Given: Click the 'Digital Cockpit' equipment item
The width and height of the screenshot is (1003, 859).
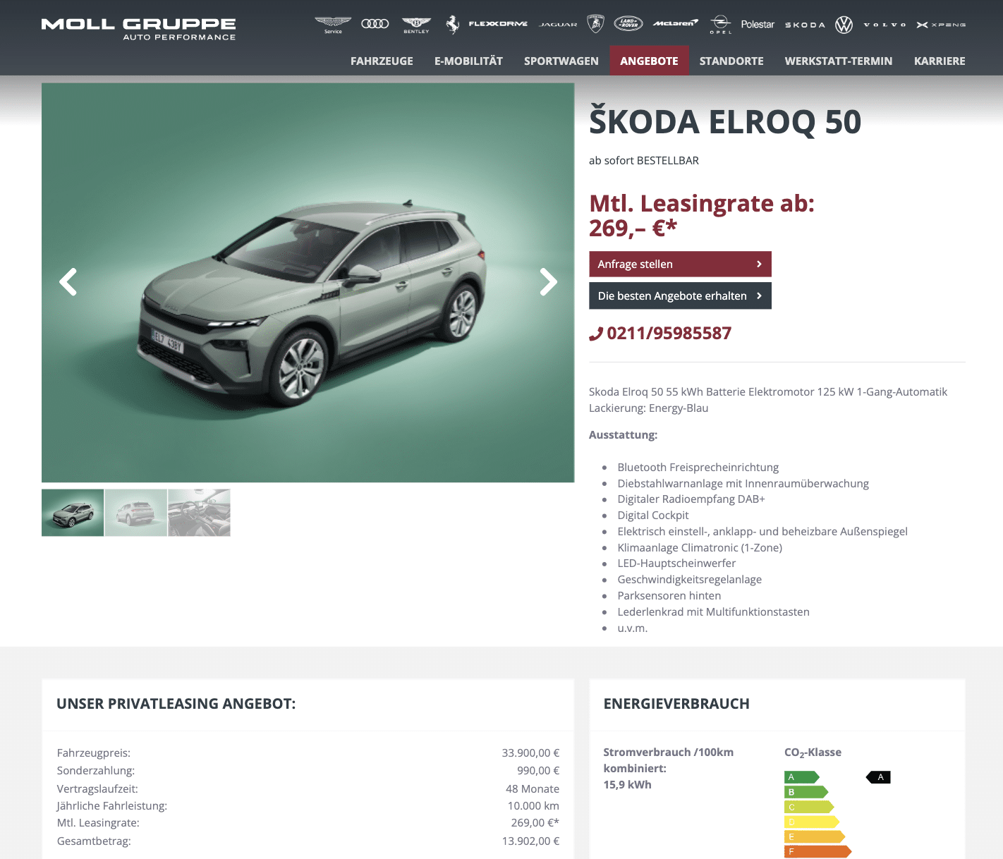Looking at the screenshot, I should (x=653, y=515).
